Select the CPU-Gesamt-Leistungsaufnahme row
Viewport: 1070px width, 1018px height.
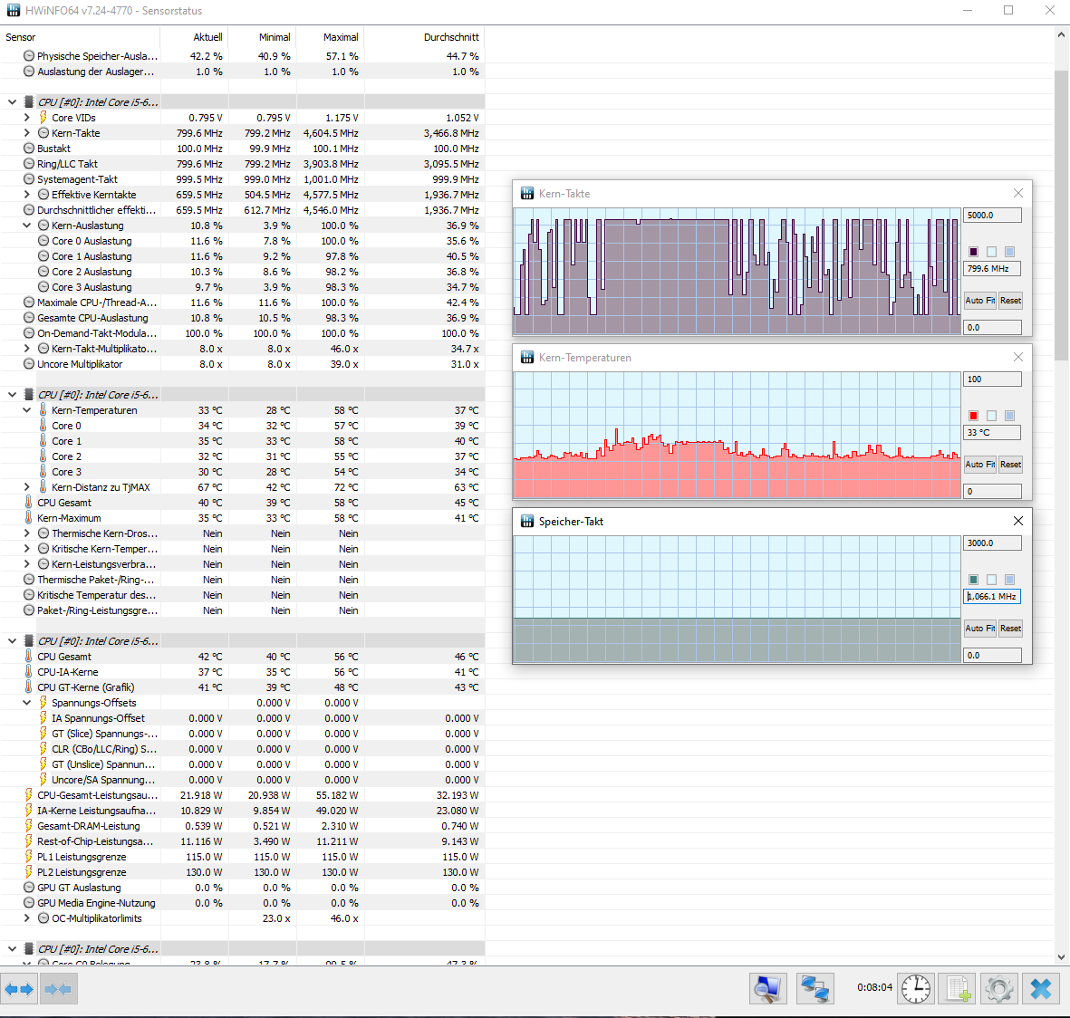(x=242, y=795)
